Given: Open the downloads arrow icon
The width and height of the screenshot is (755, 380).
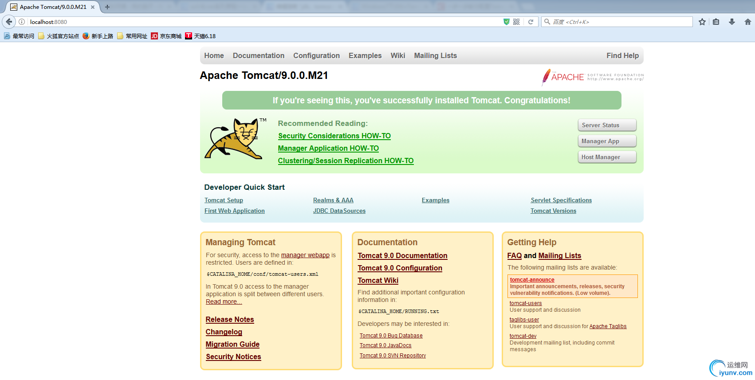Looking at the screenshot, I should [x=732, y=22].
